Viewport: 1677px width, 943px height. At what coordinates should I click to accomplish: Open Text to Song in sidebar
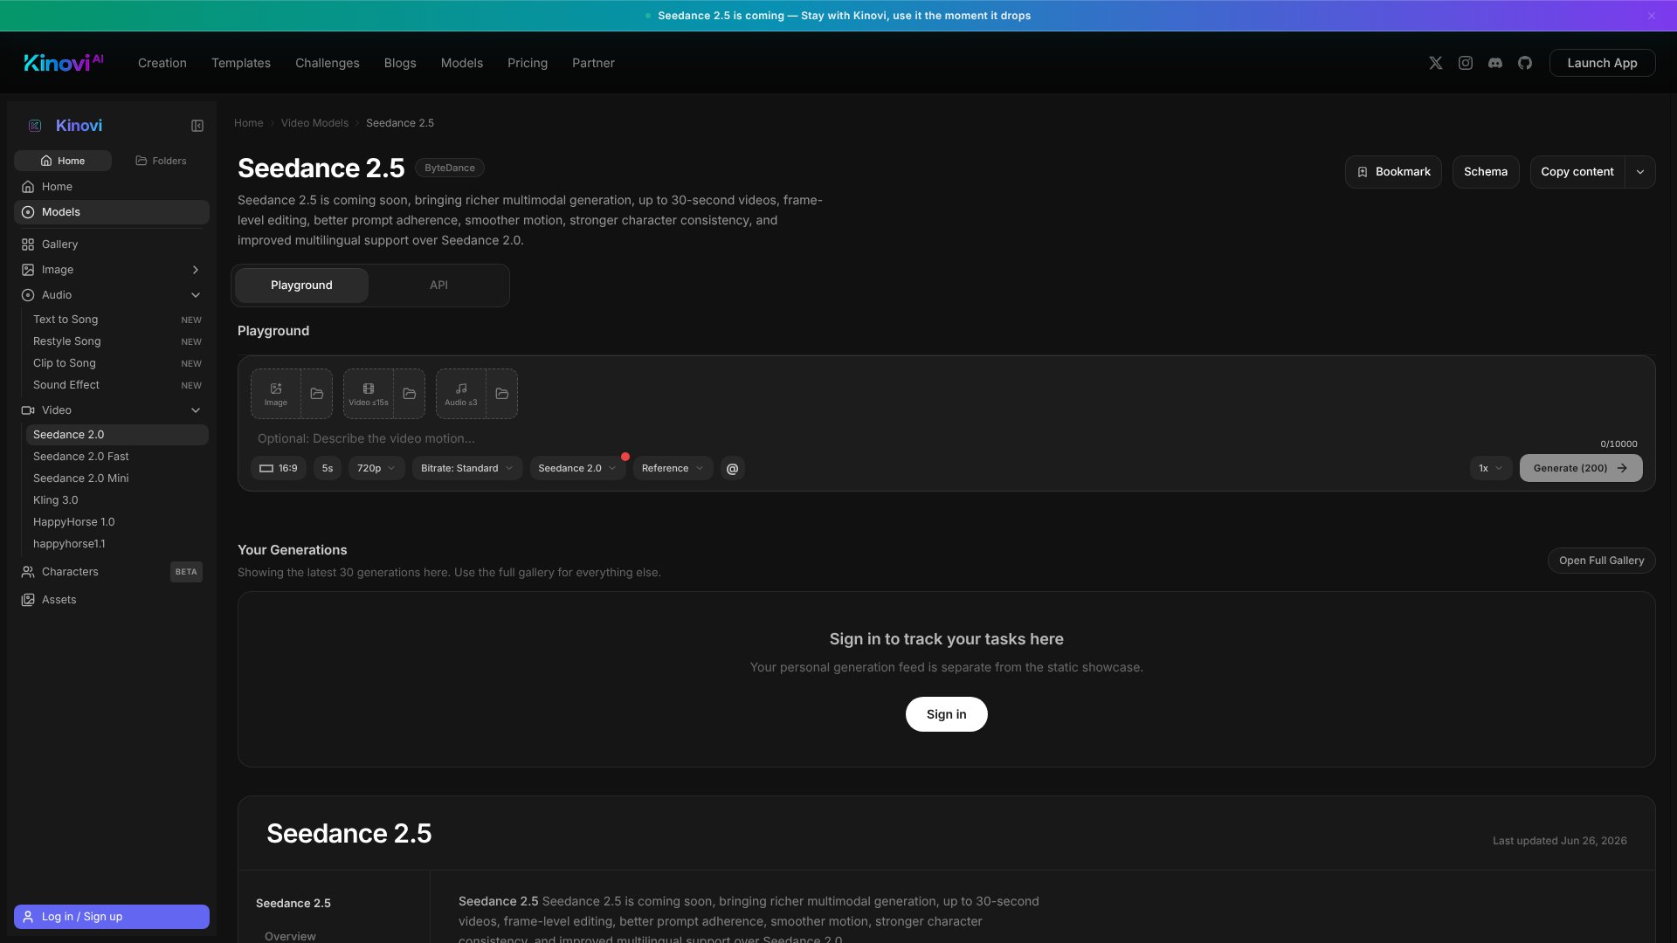pyautogui.click(x=117, y=320)
